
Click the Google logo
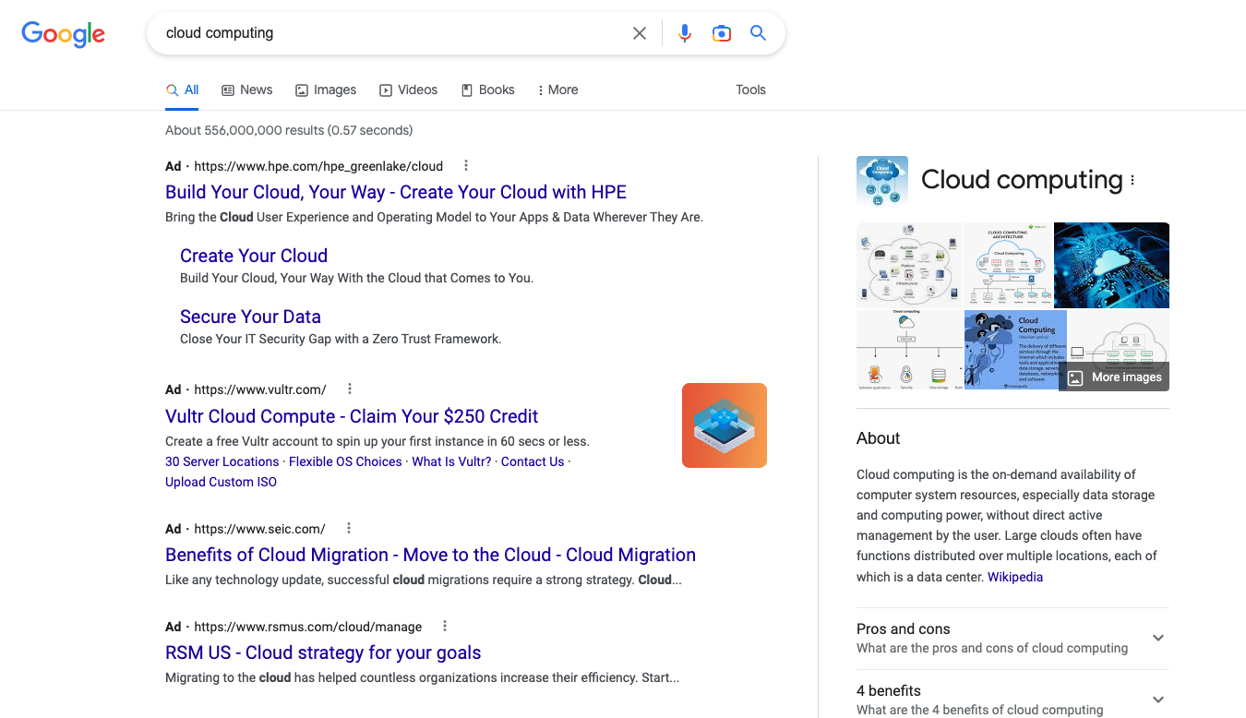[x=63, y=34]
